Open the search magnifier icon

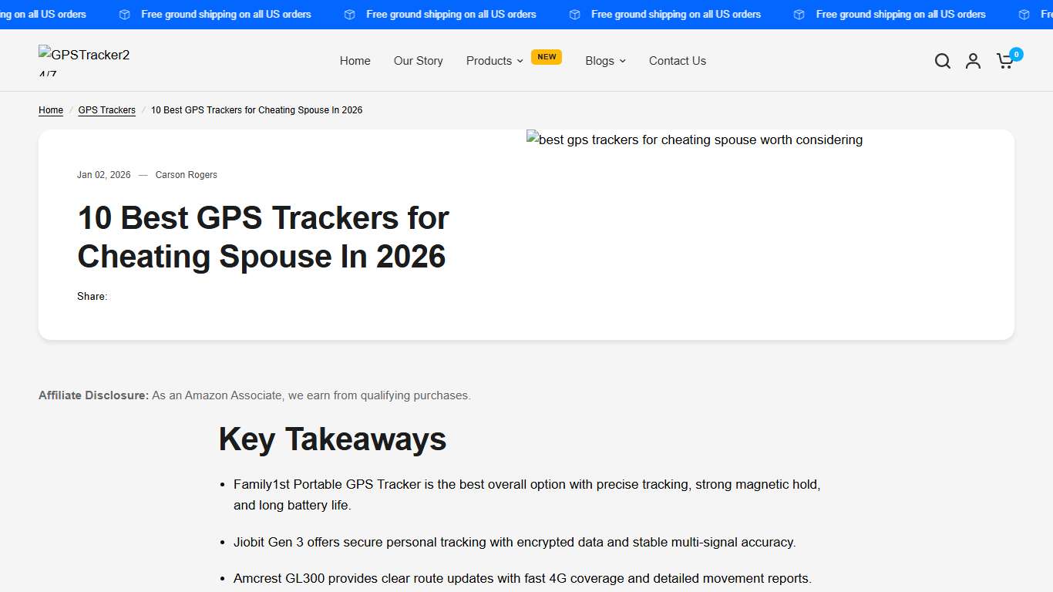point(942,60)
